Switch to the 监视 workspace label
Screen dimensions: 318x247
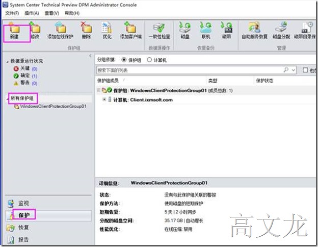click(x=23, y=203)
